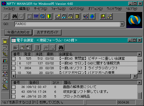This screenshot has width=144, height=106.
Task: Click the 会議室名 column header
Action: click(x=97, y=54)
